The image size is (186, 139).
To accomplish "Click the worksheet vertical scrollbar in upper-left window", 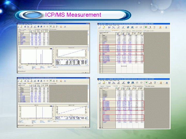I will (88, 38).
